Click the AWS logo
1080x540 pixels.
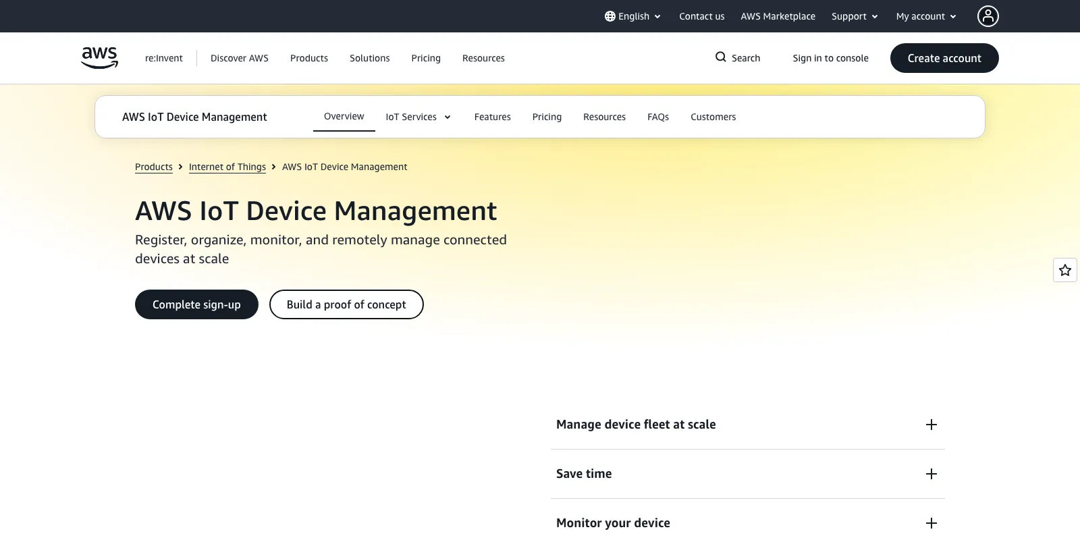[x=100, y=57]
